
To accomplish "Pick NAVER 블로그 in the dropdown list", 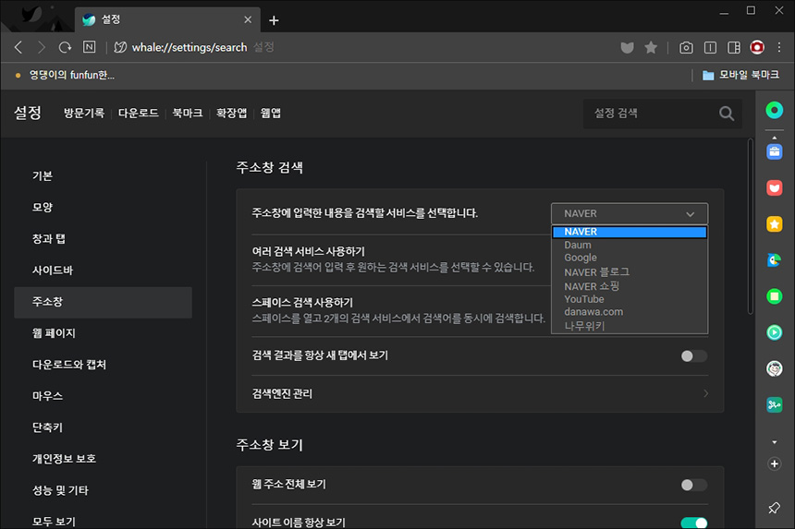I will [630, 271].
